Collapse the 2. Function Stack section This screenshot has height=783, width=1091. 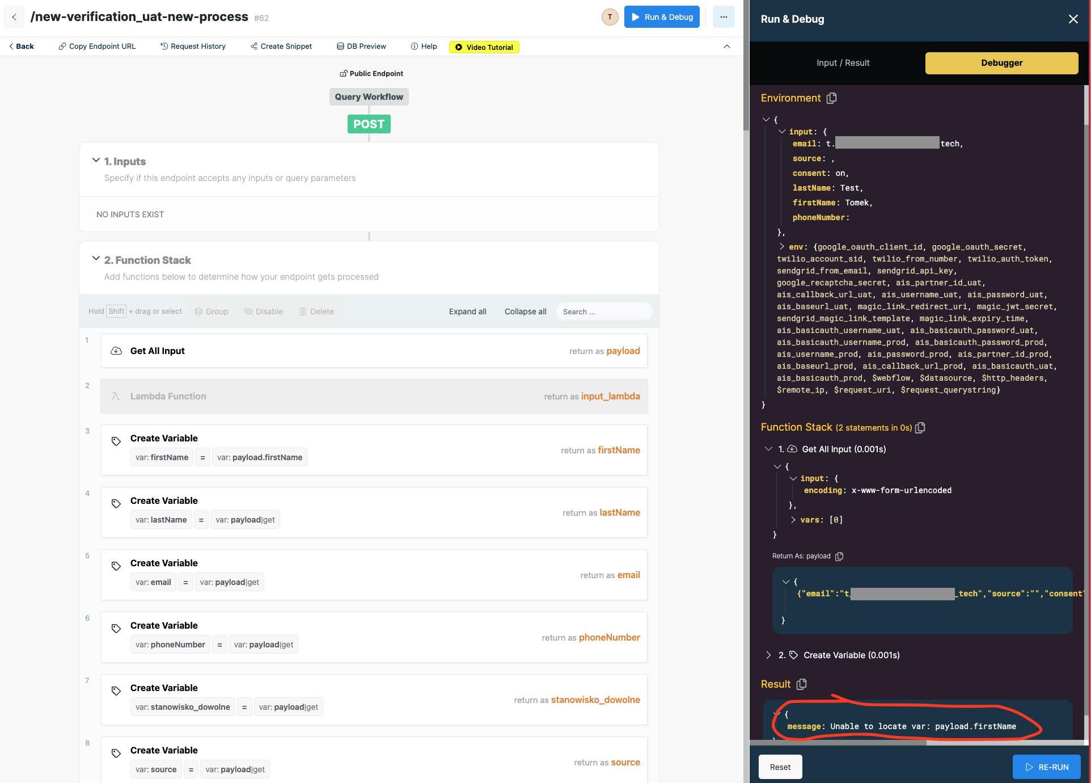tap(96, 259)
